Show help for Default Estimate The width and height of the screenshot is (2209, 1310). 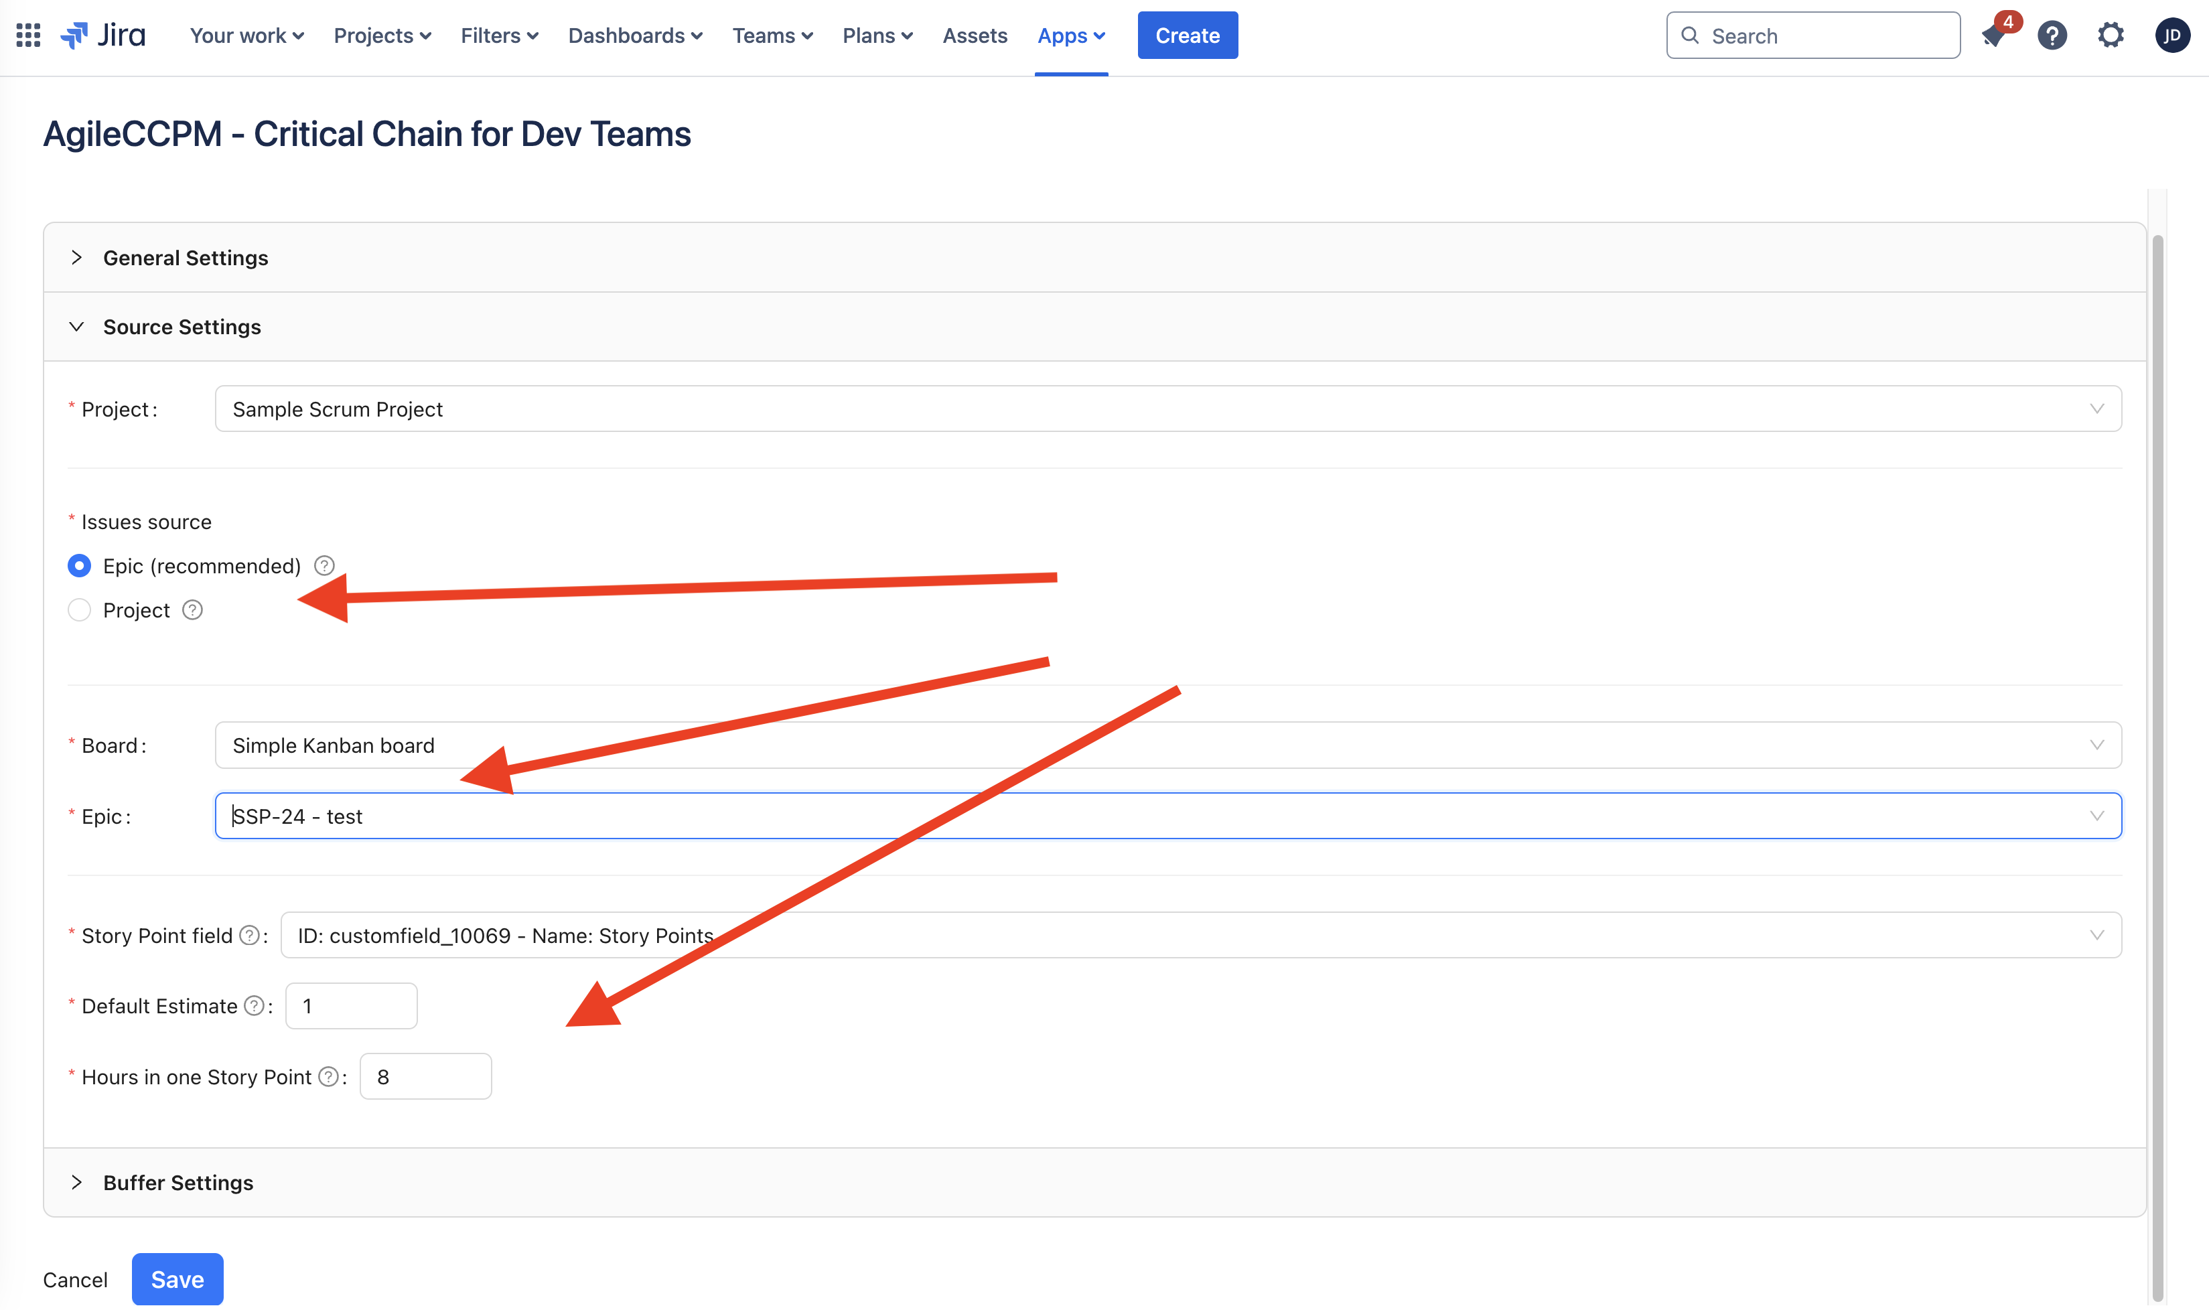tap(253, 1005)
